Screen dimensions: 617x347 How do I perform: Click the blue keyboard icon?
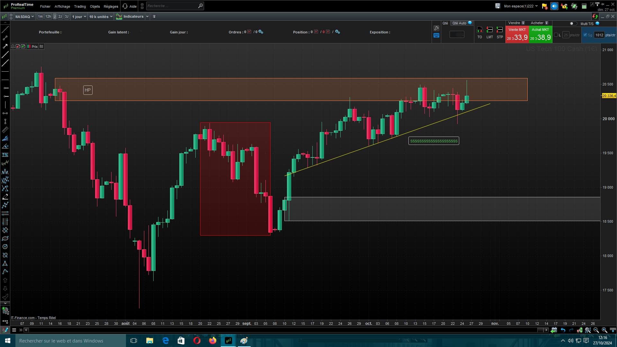436,36
